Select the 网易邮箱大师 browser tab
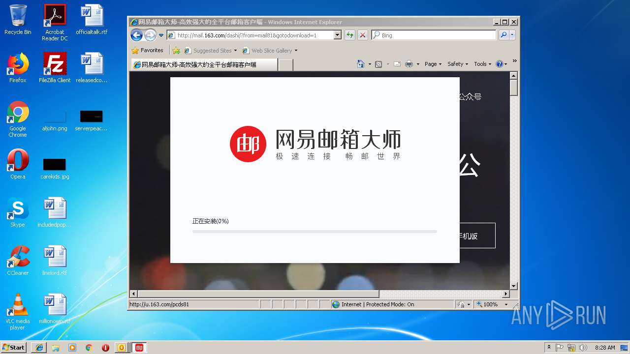Image resolution: width=630 pixels, height=354 pixels. pos(204,64)
